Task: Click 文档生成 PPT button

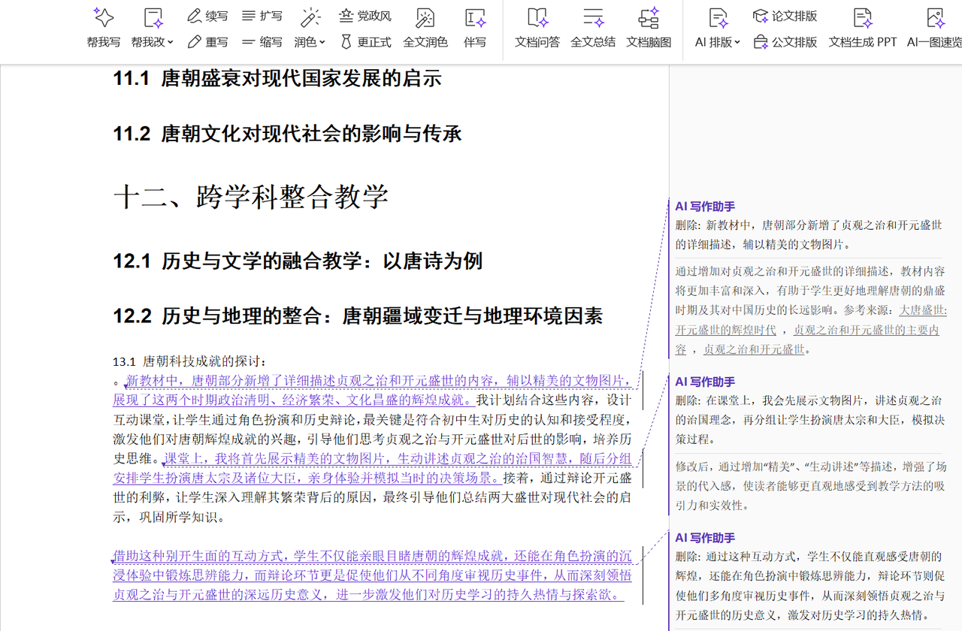Action: click(863, 28)
